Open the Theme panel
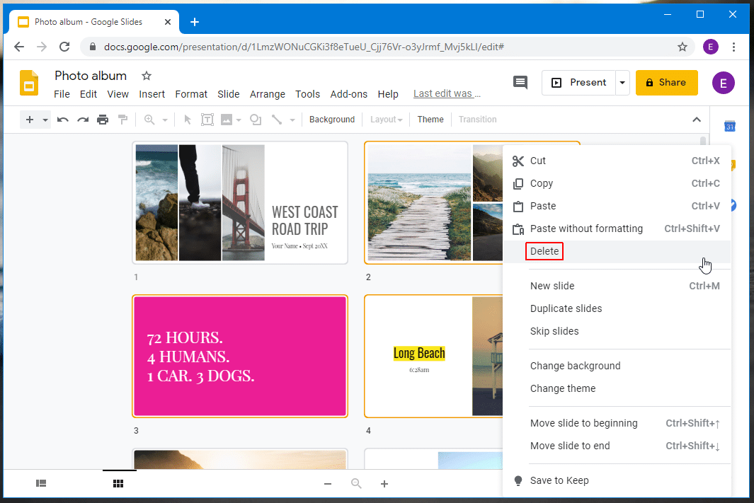This screenshot has height=503, width=754. (x=430, y=119)
